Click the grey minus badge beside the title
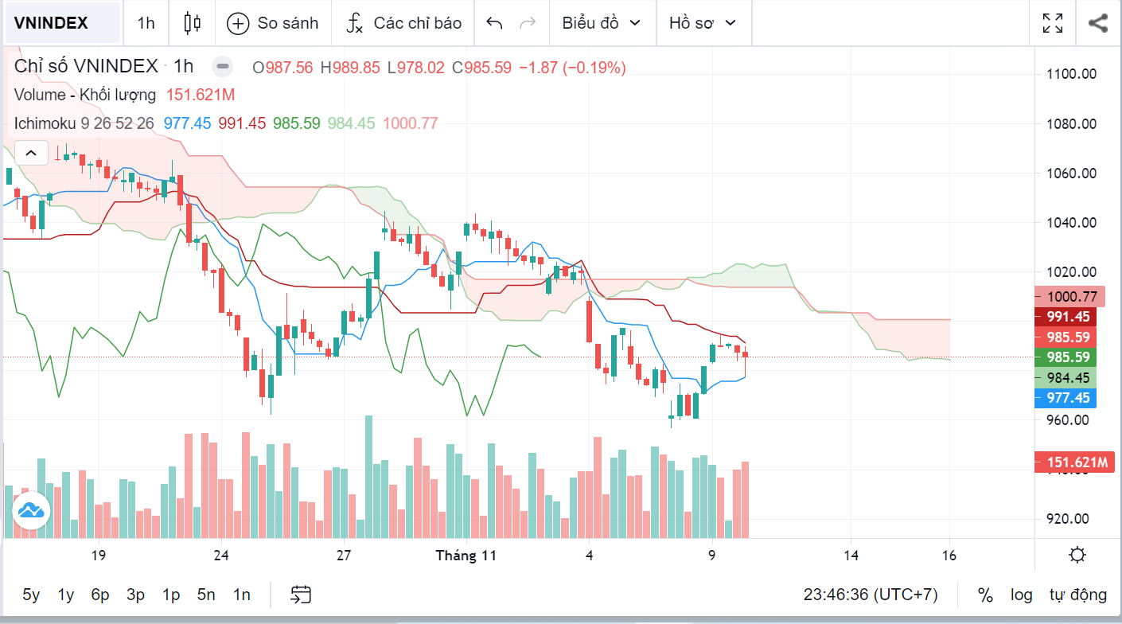 click(x=224, y=66)
